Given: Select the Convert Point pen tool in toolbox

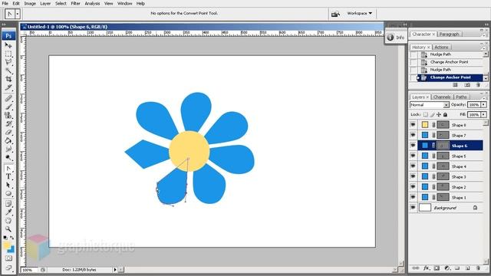Looking at the screenshot, I should coord(8,169).
